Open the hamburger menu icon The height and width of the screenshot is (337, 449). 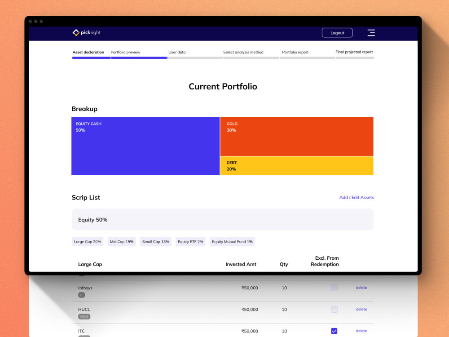371,33
